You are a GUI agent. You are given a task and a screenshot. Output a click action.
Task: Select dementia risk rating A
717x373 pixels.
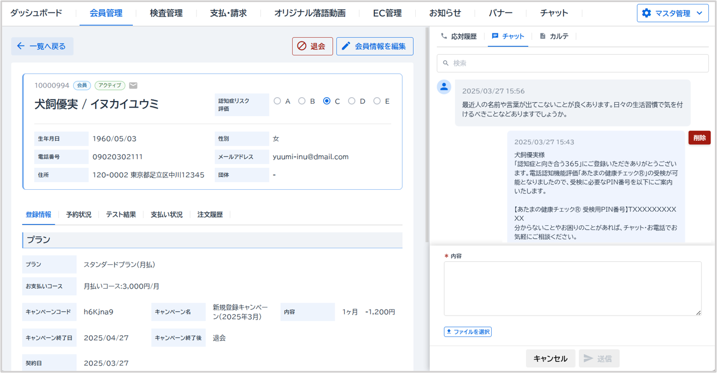[277, 101]
